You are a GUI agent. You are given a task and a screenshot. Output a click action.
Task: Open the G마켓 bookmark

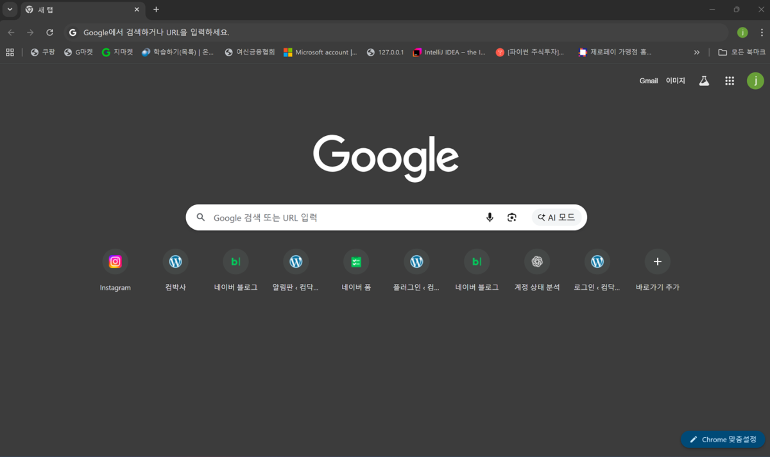click(78, 53)
